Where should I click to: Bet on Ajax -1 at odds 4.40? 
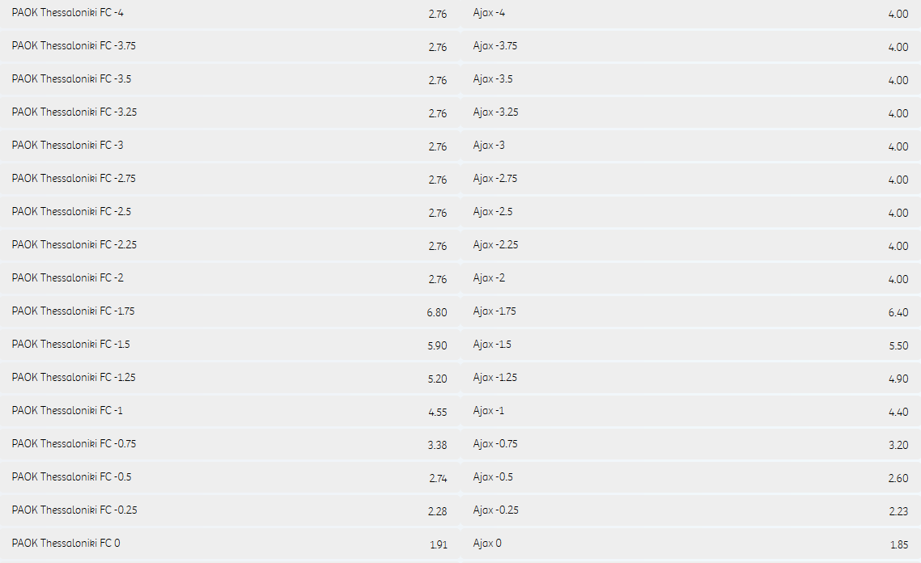(x=691, y=411)
